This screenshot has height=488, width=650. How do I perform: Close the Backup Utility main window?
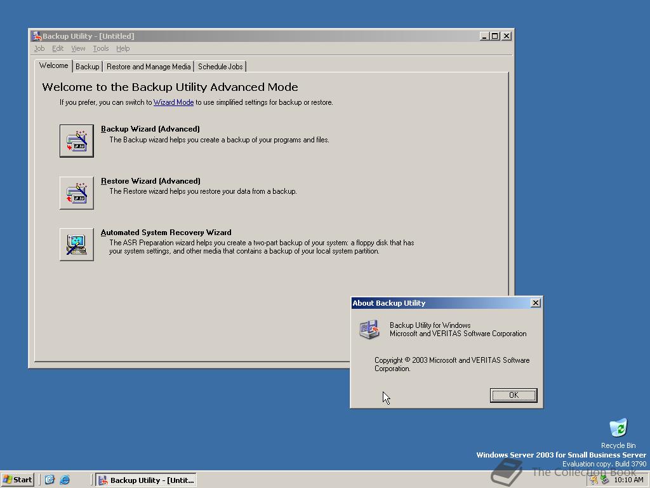(x=507, y=36)
